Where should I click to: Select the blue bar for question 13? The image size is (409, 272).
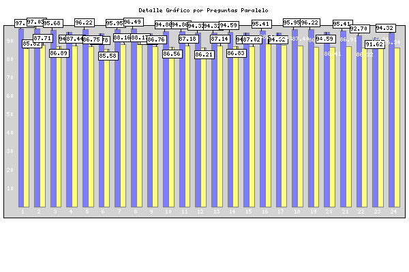tap(214, 120)
